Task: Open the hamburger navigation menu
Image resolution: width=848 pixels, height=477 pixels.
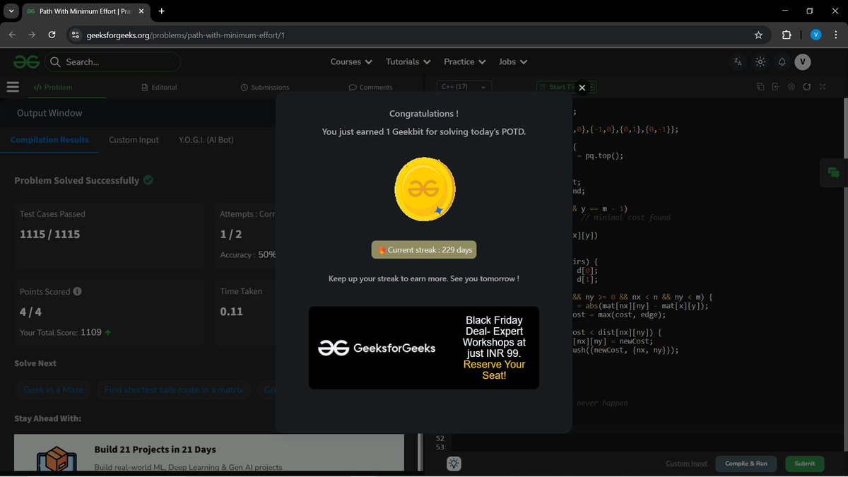Action: pyautogui.click(x=13, y=86)
